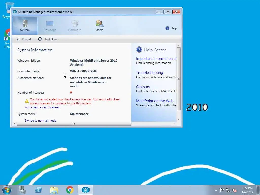Open the System tab in MultiPoint Manager
The image size is (260, 195).
pyautogui.click(x=25, y=26)
